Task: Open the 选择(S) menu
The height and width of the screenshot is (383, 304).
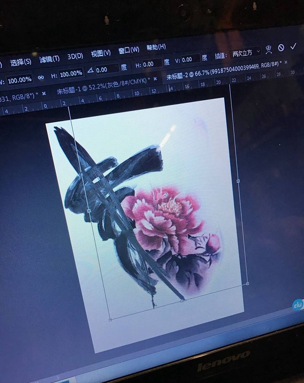Action: click(x=21, y=62)
